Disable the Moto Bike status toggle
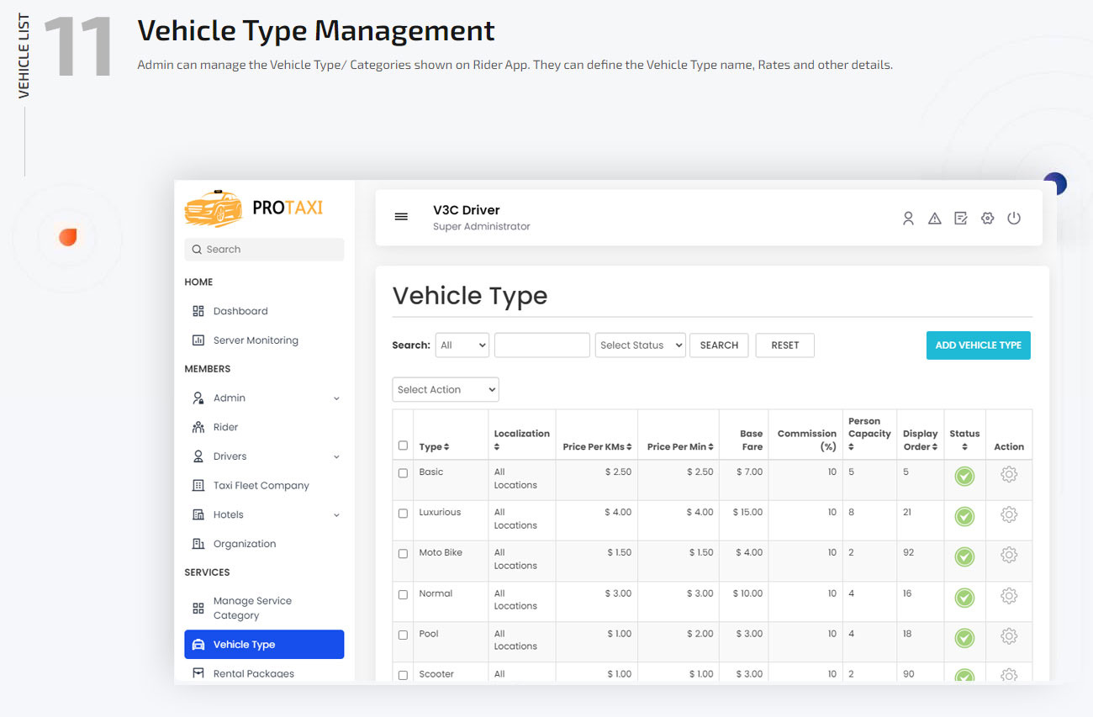The height and width of the screenshot is (717, 1093). 964,557
